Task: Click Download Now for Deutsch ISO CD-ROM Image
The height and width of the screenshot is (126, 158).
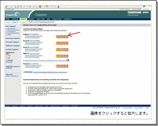Action: point(62,44)
